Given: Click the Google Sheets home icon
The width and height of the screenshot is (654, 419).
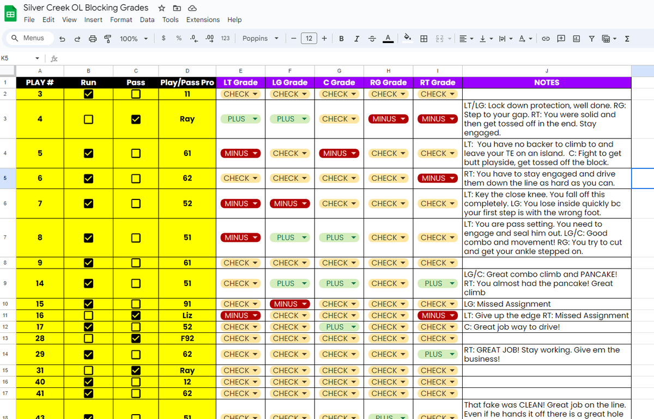Looking at the screenshot, I should point(10,14).
